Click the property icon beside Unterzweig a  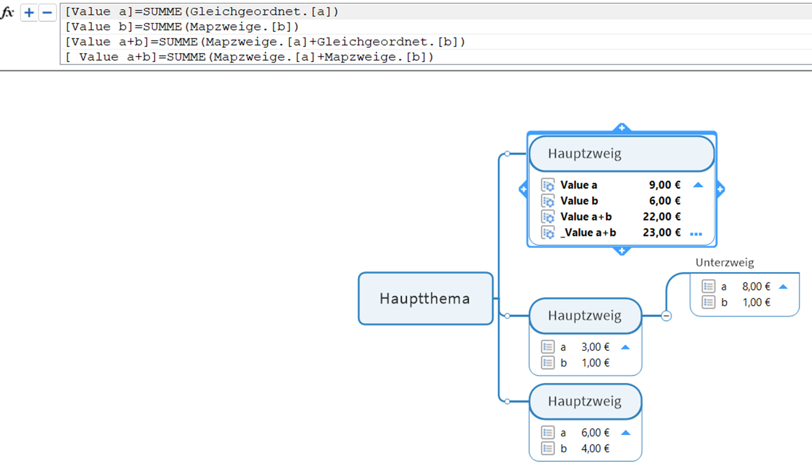(708, 287)
